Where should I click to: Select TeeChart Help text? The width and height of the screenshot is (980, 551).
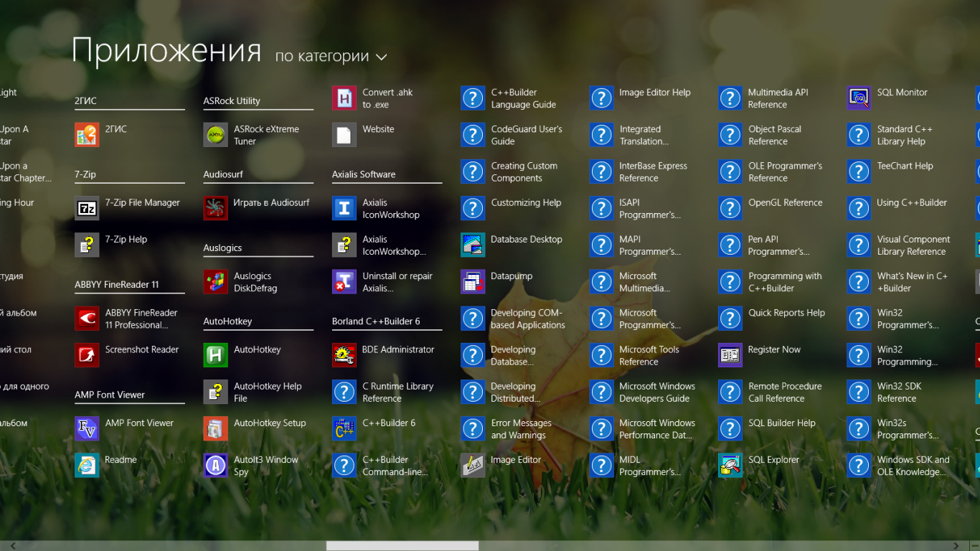tap(905, 166)
